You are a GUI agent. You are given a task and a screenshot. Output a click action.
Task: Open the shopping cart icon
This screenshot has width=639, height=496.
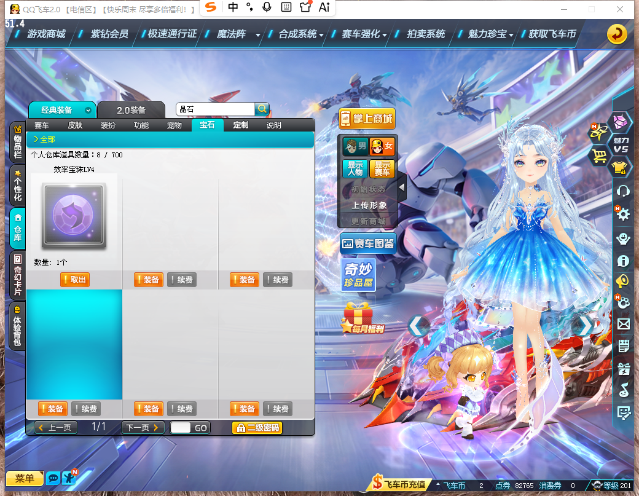[x=600, y=155]
